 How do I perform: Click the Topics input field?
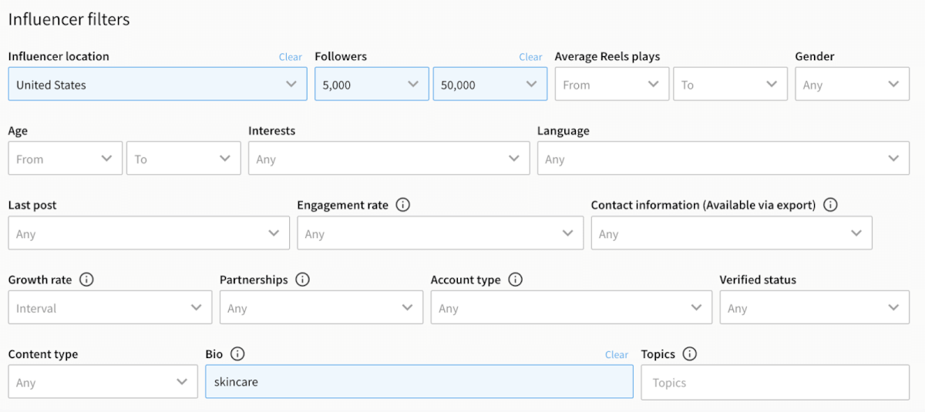[775, 382]
